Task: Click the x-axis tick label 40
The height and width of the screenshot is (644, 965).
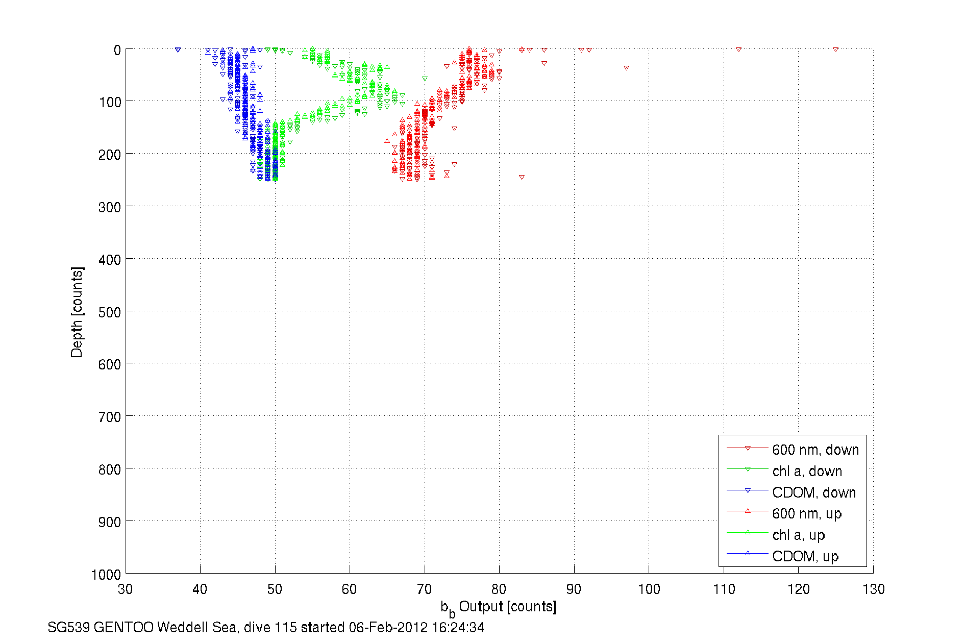Action: coord(200,589)
